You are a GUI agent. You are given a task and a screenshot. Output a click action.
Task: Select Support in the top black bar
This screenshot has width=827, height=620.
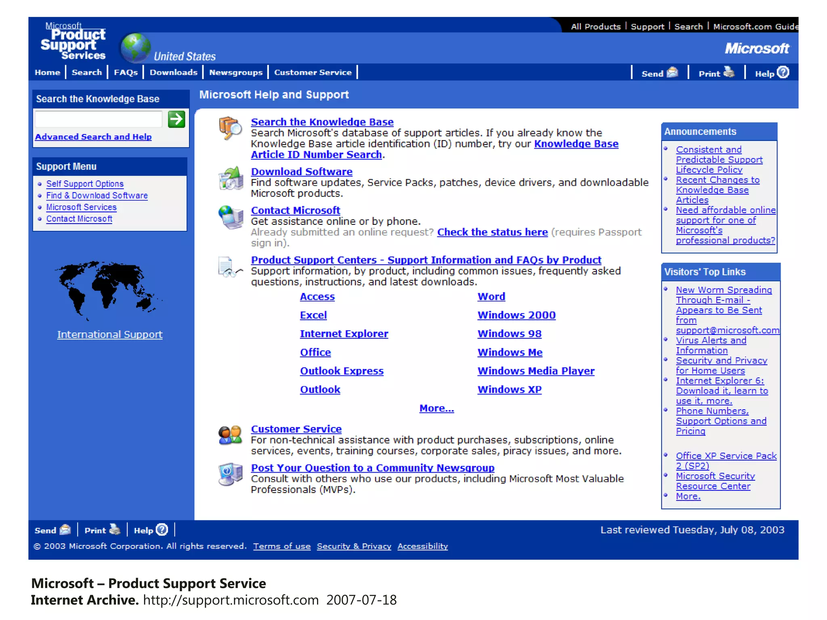pos(647,27)
